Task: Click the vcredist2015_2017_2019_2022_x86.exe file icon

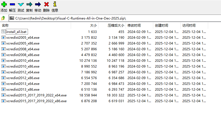Action: (x=4, y=101)
